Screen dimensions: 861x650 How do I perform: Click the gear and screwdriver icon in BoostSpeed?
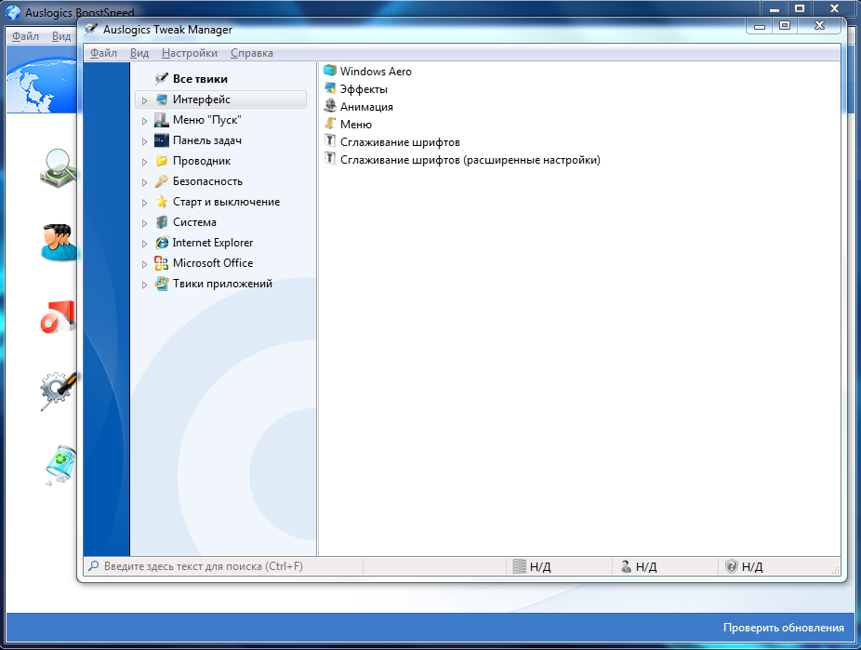click(59, 390)
